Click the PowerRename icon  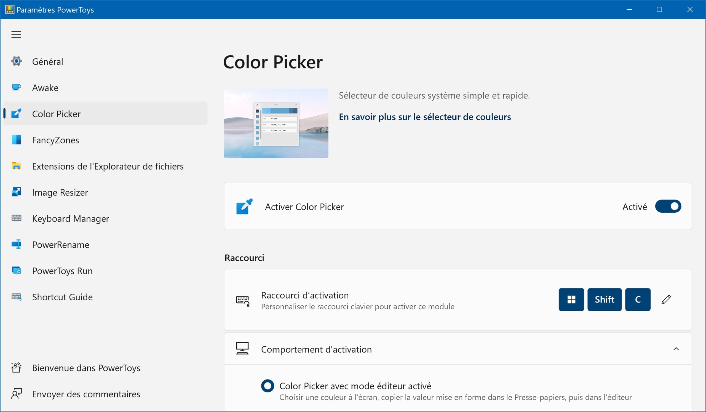(x=16, y=244)
